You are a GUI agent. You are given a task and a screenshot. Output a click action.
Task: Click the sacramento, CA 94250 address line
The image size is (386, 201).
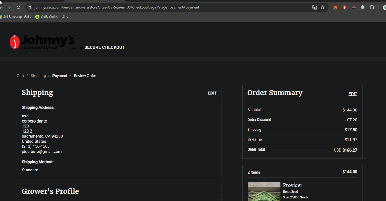click(x=42, y=136)
